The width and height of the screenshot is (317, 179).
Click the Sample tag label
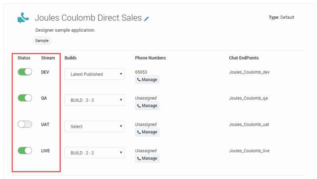tap(42, 40)
